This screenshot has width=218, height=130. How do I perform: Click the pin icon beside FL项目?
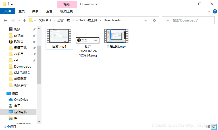click(x=34, y=42)
